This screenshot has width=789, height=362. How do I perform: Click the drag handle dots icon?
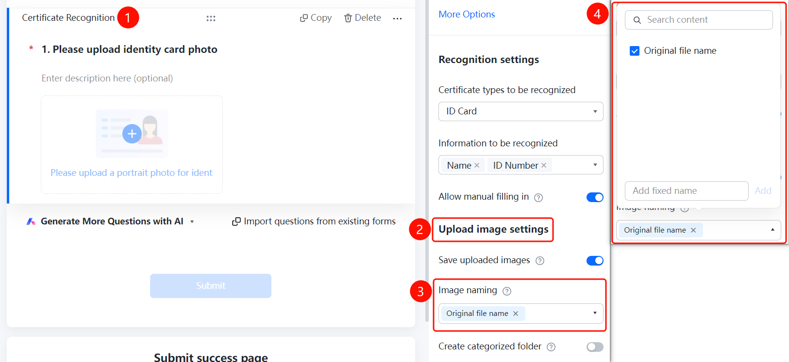point(211,18)
